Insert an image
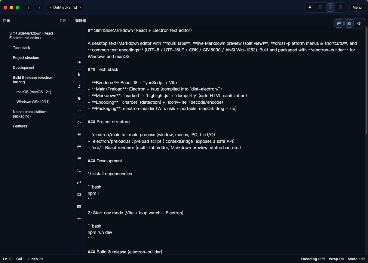This screenshot has height=263, width=368. pos(79,194)
